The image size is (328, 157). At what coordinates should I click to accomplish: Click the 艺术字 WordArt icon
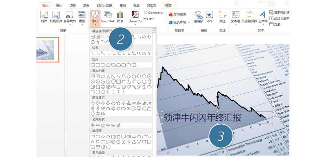tap(263, 15)
